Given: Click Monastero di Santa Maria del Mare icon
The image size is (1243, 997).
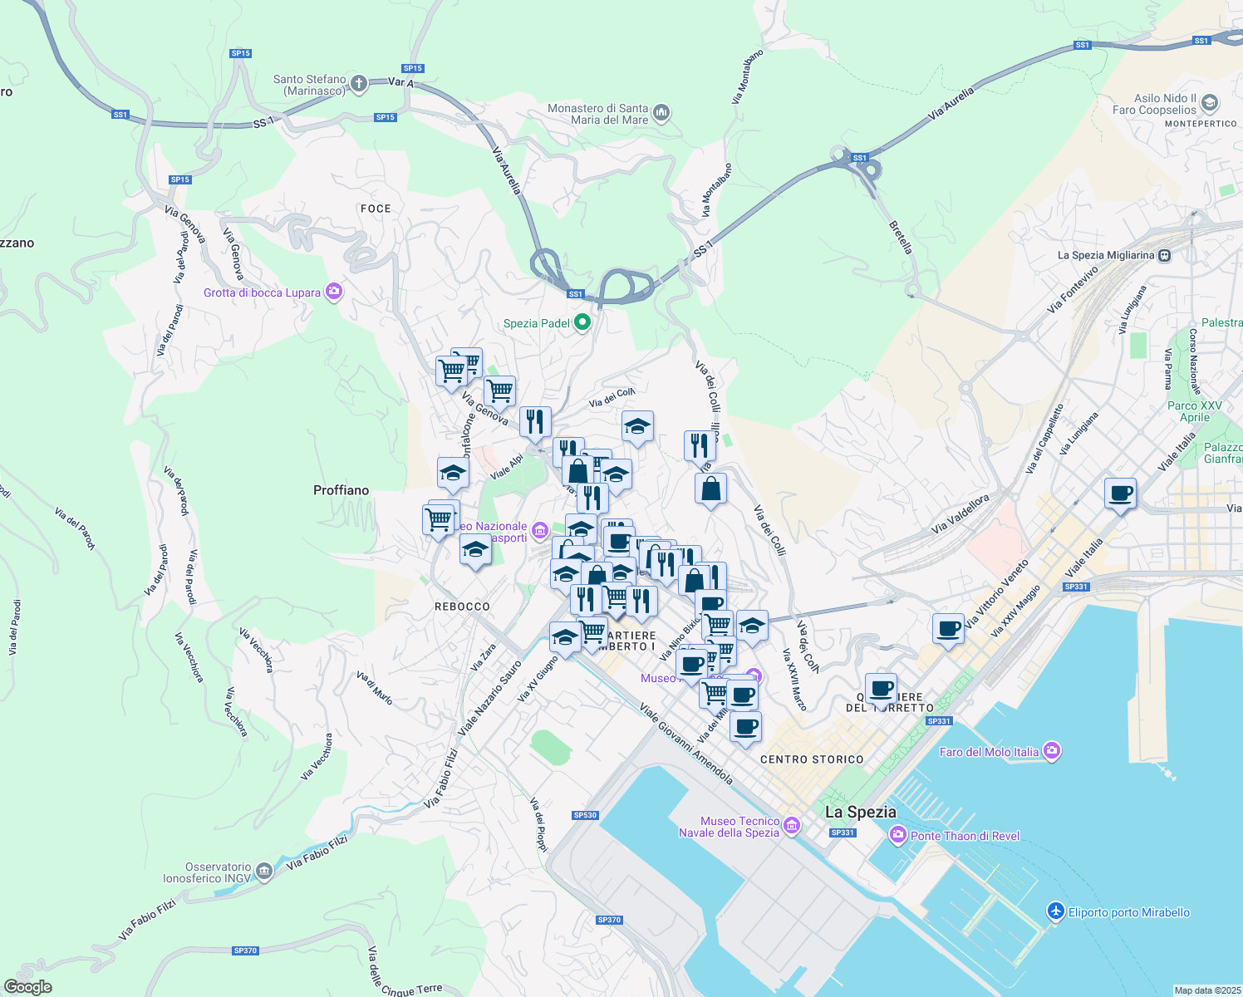Looking at the screenshot, I should [x=661, y=113].
